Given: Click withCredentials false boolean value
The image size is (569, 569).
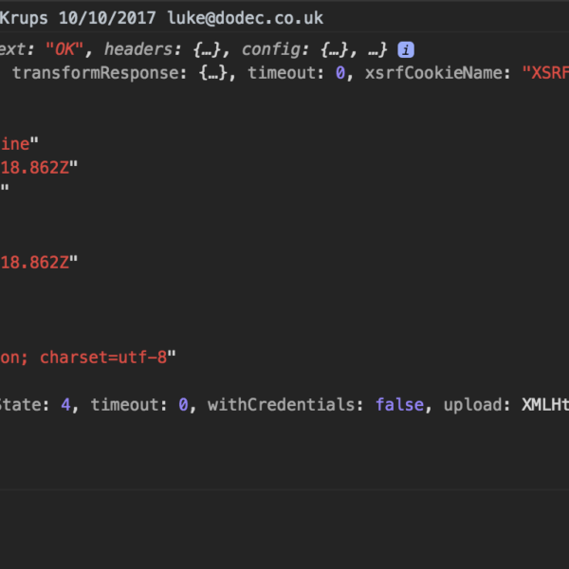Looking at the screenshot, I should tap(399, 405).
